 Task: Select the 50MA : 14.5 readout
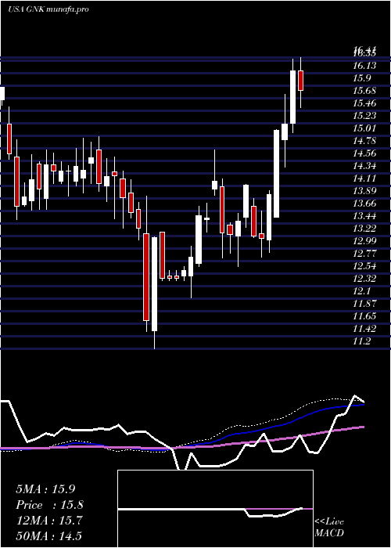[x=48, y=536]
